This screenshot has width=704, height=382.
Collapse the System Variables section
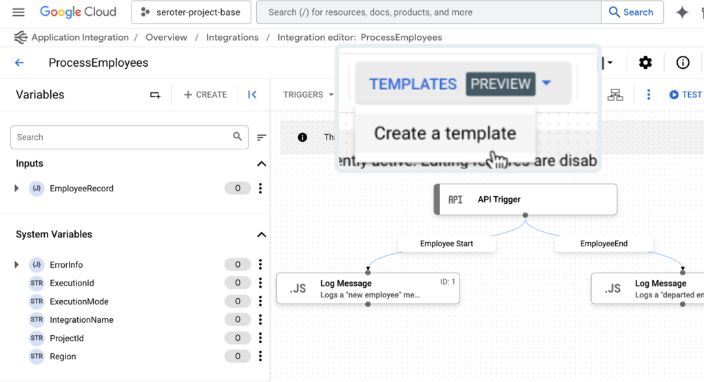[x=261, y=235]
